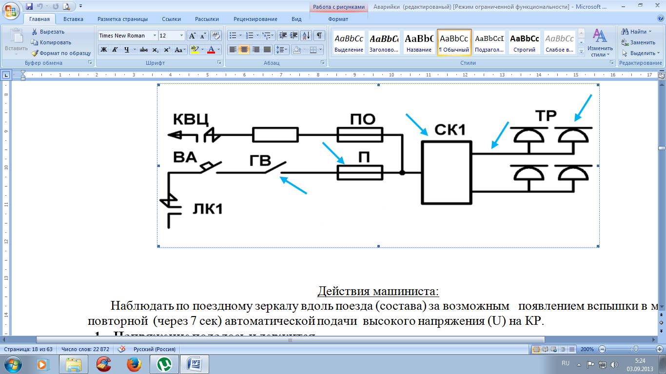Open Изменить стили menu
The width and height of the screenshot is (666, 374).
(x=599, y=43)
